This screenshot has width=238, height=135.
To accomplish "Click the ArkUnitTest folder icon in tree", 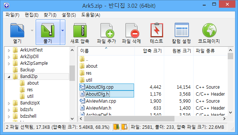I will pos(15,50).
